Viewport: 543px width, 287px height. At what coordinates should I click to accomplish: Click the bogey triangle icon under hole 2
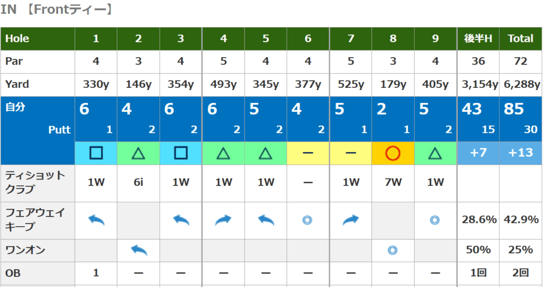(138, 154)
